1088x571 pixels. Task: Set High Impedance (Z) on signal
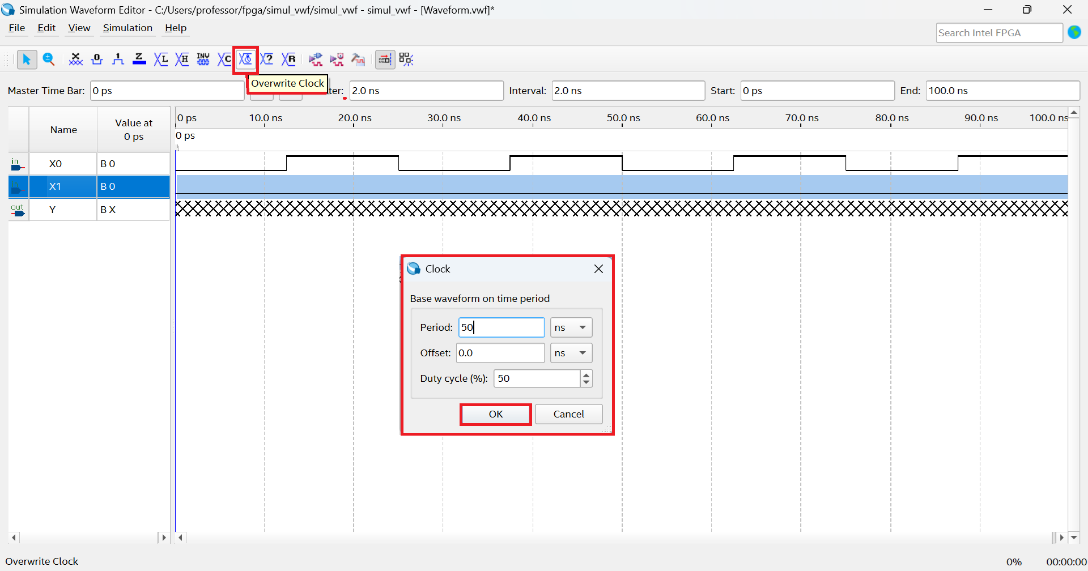click(x=139, y=59)
